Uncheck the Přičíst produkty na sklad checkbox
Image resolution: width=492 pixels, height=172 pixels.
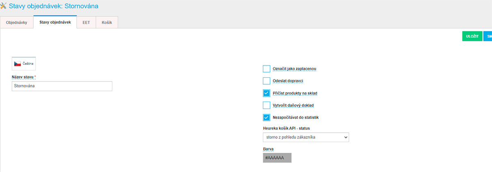click(266, 93)
